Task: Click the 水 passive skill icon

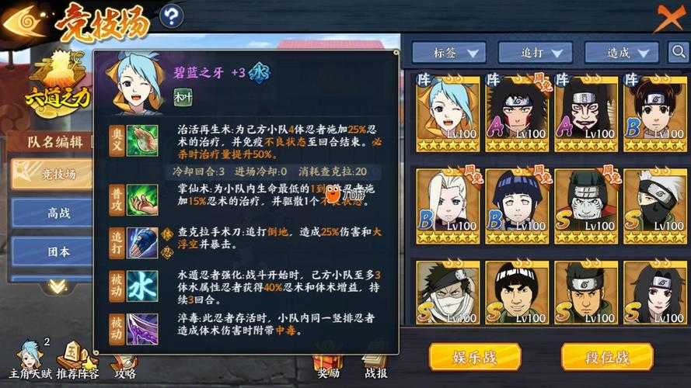Action: (x=142, y=286)
